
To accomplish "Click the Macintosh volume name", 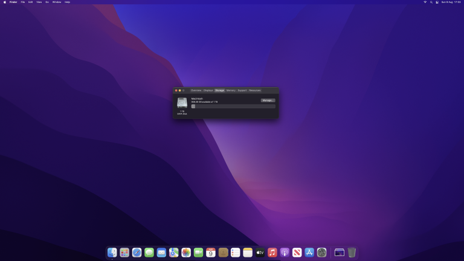I will (197, 98).
